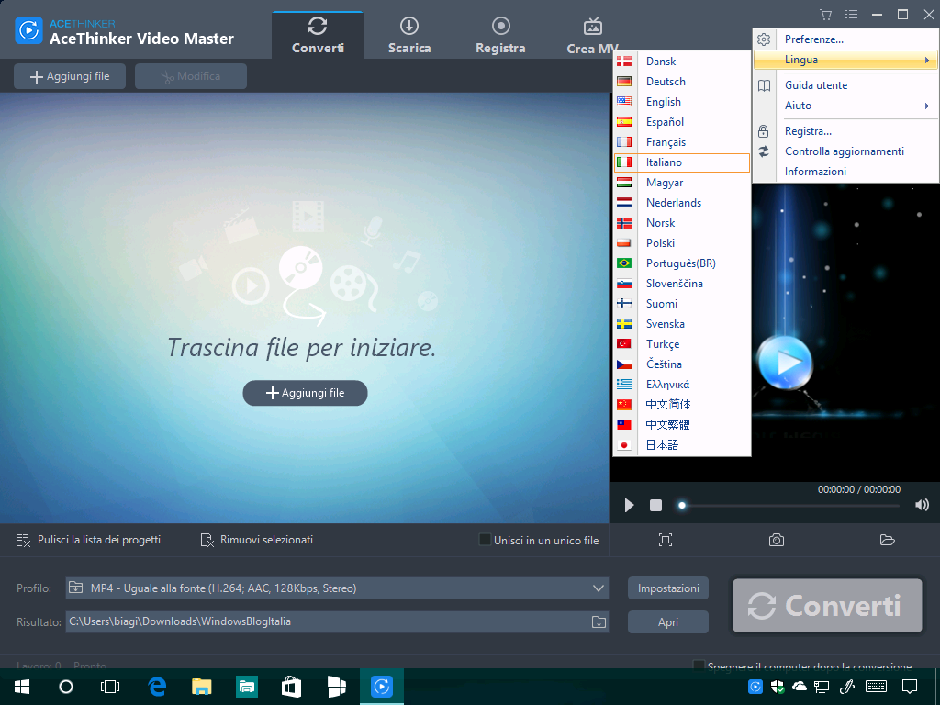
Task: Open the snapshot folder icon
Action: [x=888, y=540]
